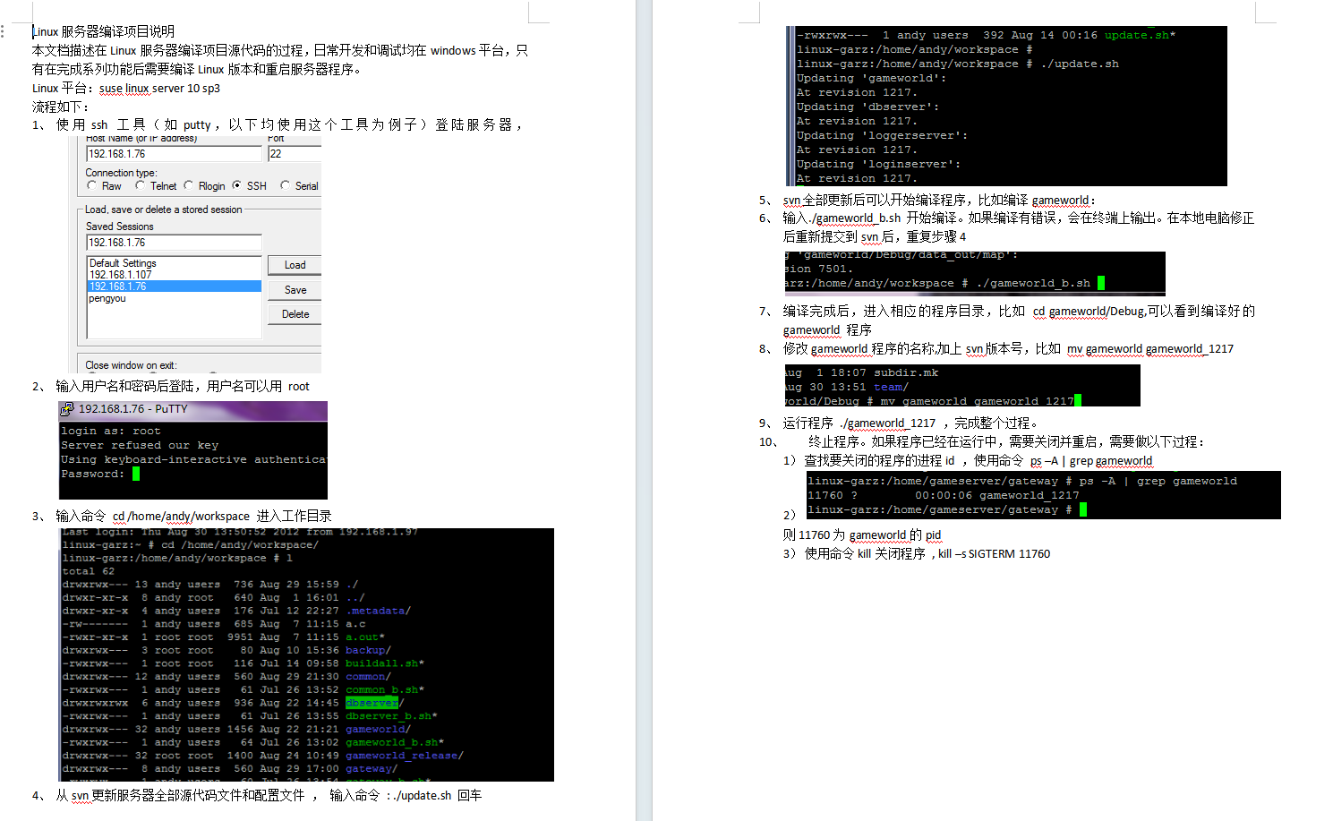Click the '流程如下' line
The height and width of the screenshot is (821, 1333).
(x=61, y=107)
